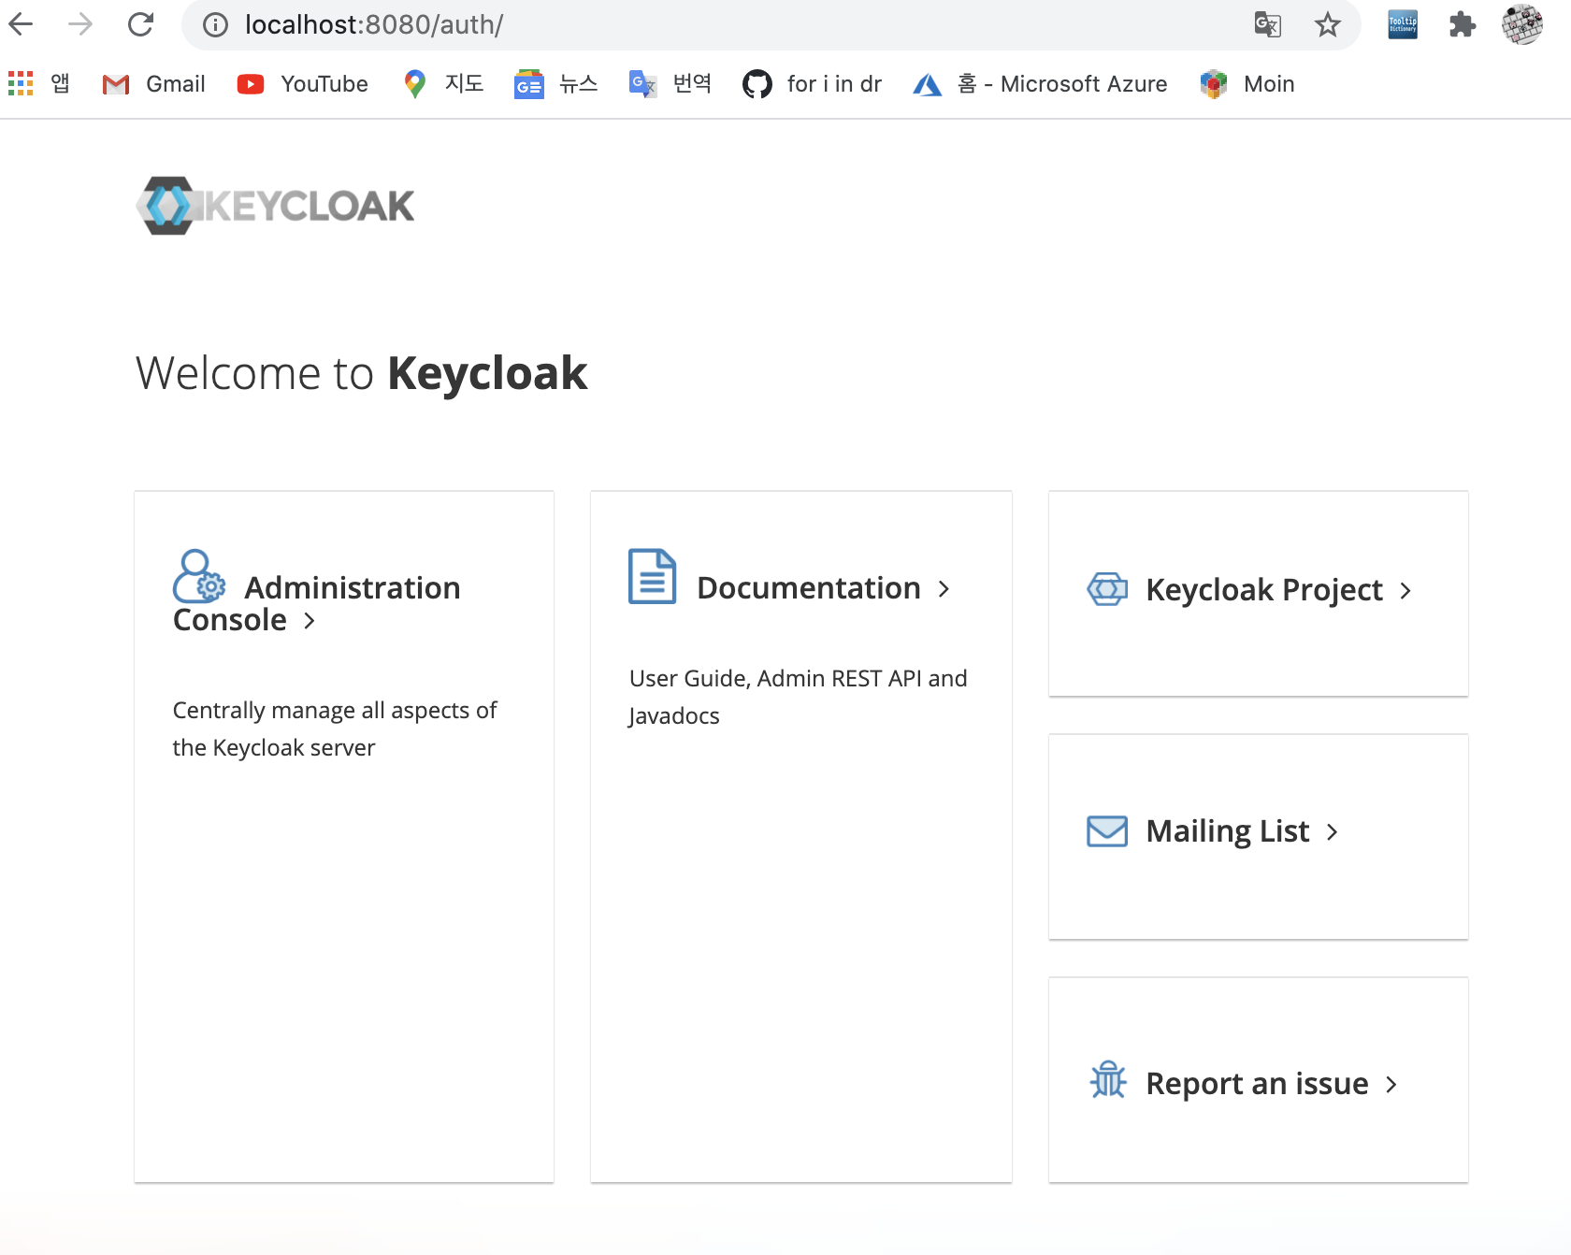Open the Extensions puzzle icon
The height and width of the screenshot is (1255, 1571).
pos(1463,25)
